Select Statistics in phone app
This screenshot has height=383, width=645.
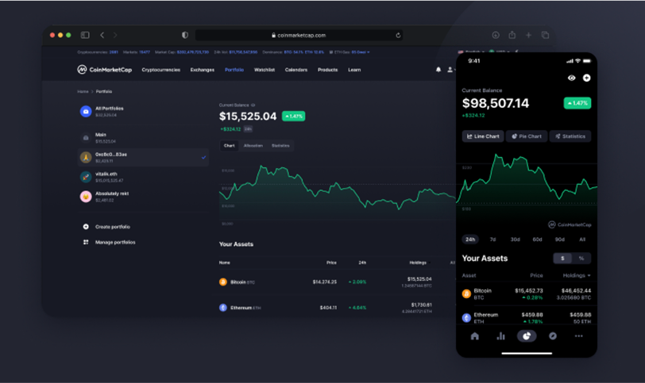(570, 136)
